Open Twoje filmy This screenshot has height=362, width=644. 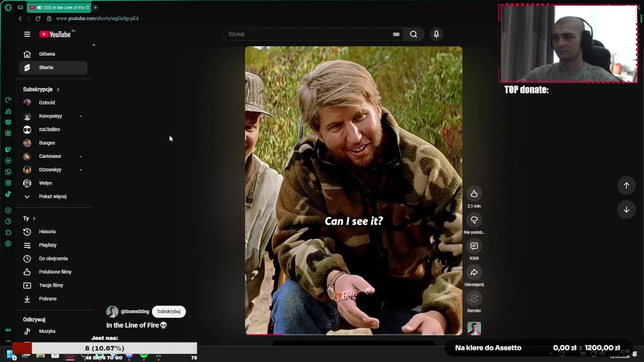coord(53,285)
